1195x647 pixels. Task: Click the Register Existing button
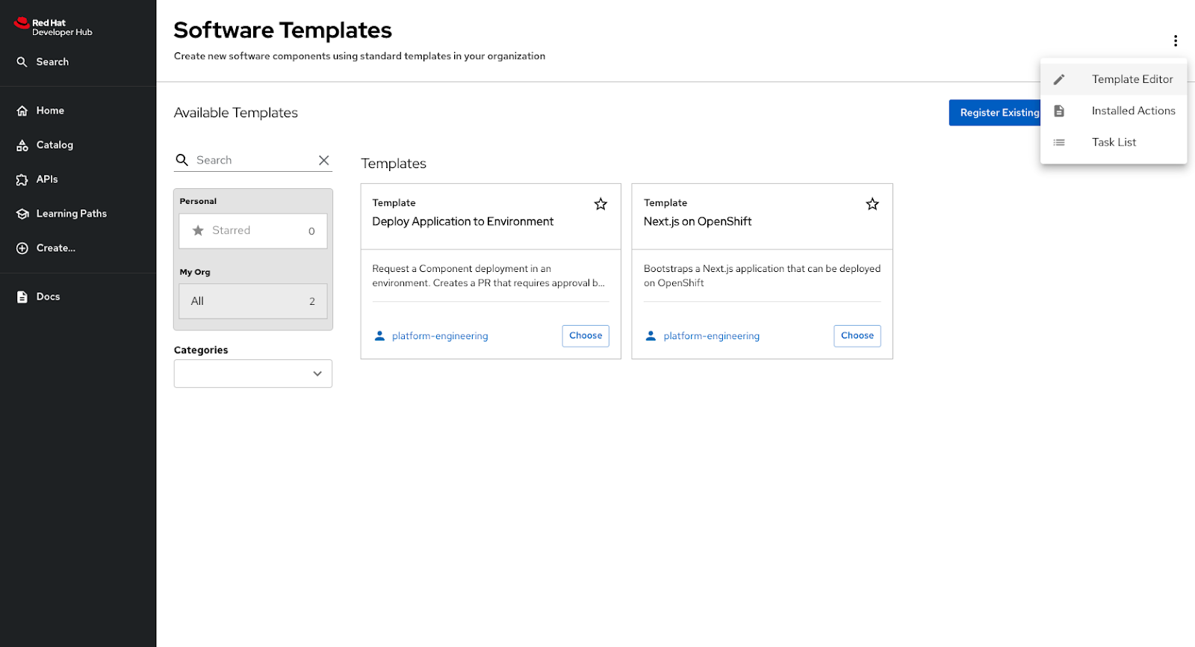click(995, 113)
